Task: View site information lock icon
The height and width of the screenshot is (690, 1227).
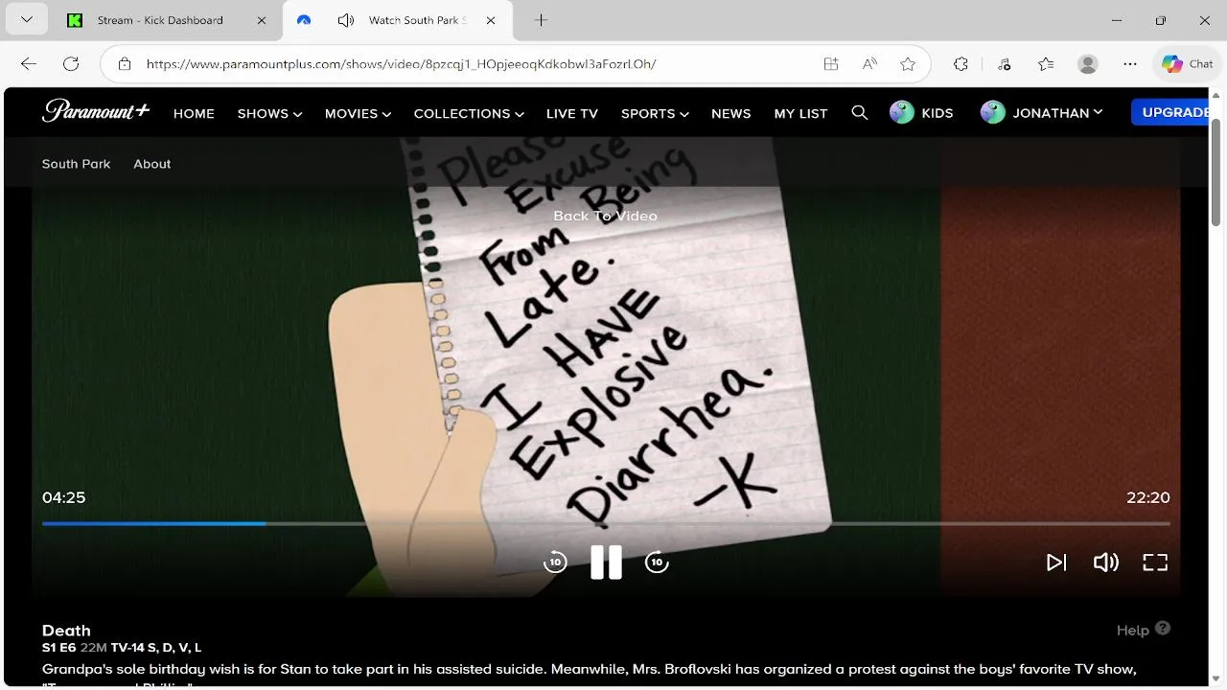Action: pos(125,64)
